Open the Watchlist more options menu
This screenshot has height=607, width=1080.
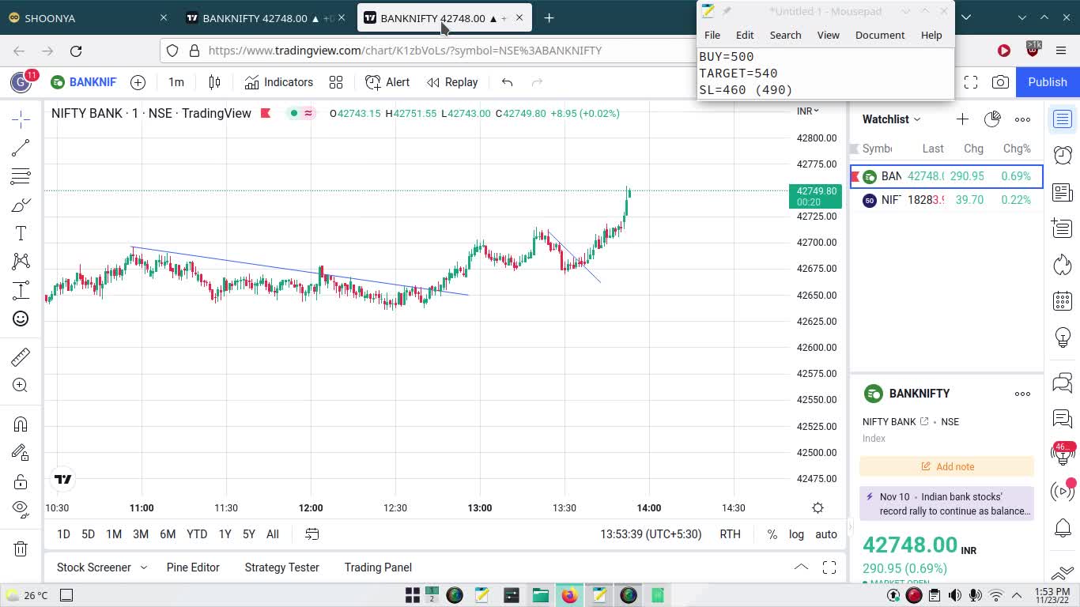pos(1022,119)
